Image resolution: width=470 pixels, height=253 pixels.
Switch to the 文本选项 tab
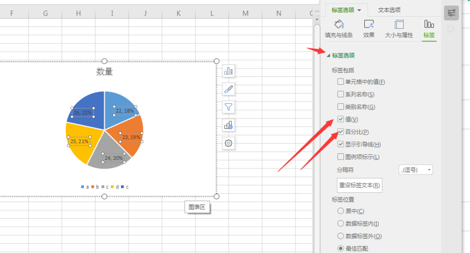pos(389,10)
